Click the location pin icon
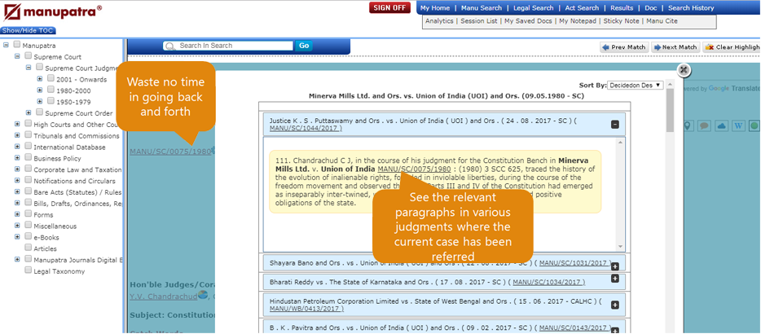This screenshot has width=761, height=334. point(688,125)
